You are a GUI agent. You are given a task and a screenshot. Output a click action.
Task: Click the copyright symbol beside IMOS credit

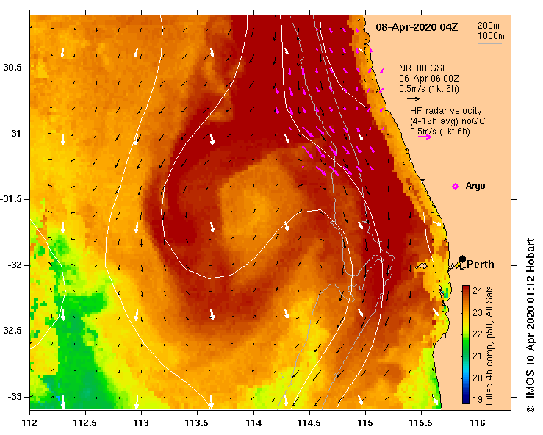pos(531,409)
